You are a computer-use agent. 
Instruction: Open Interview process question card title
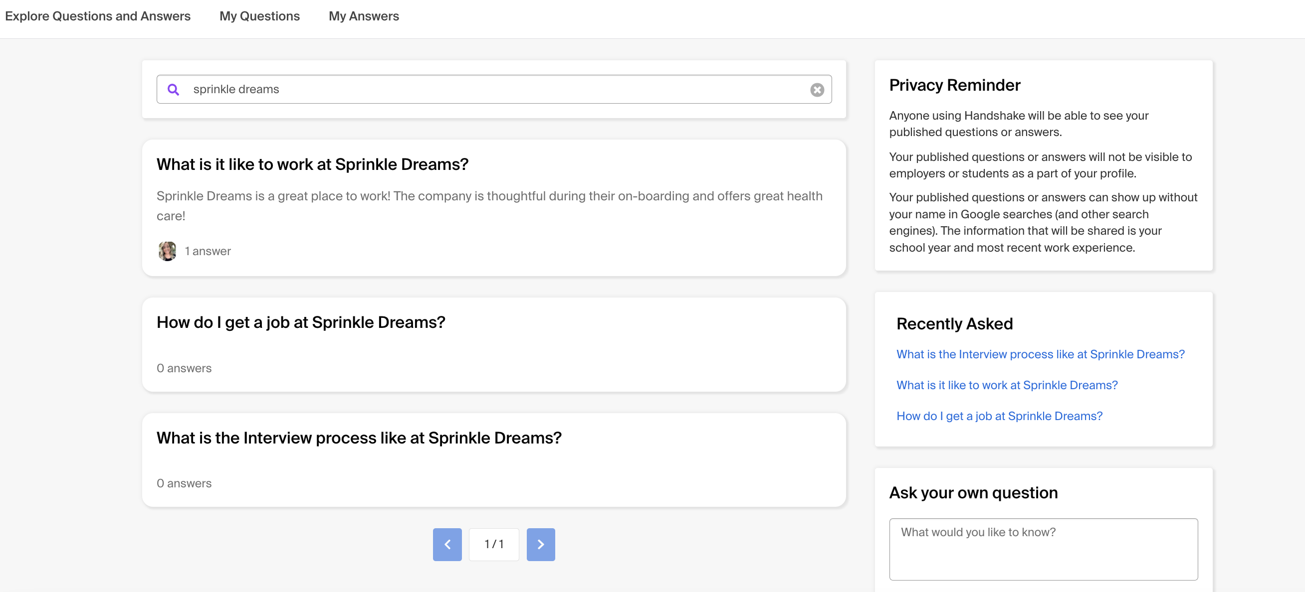359,438
